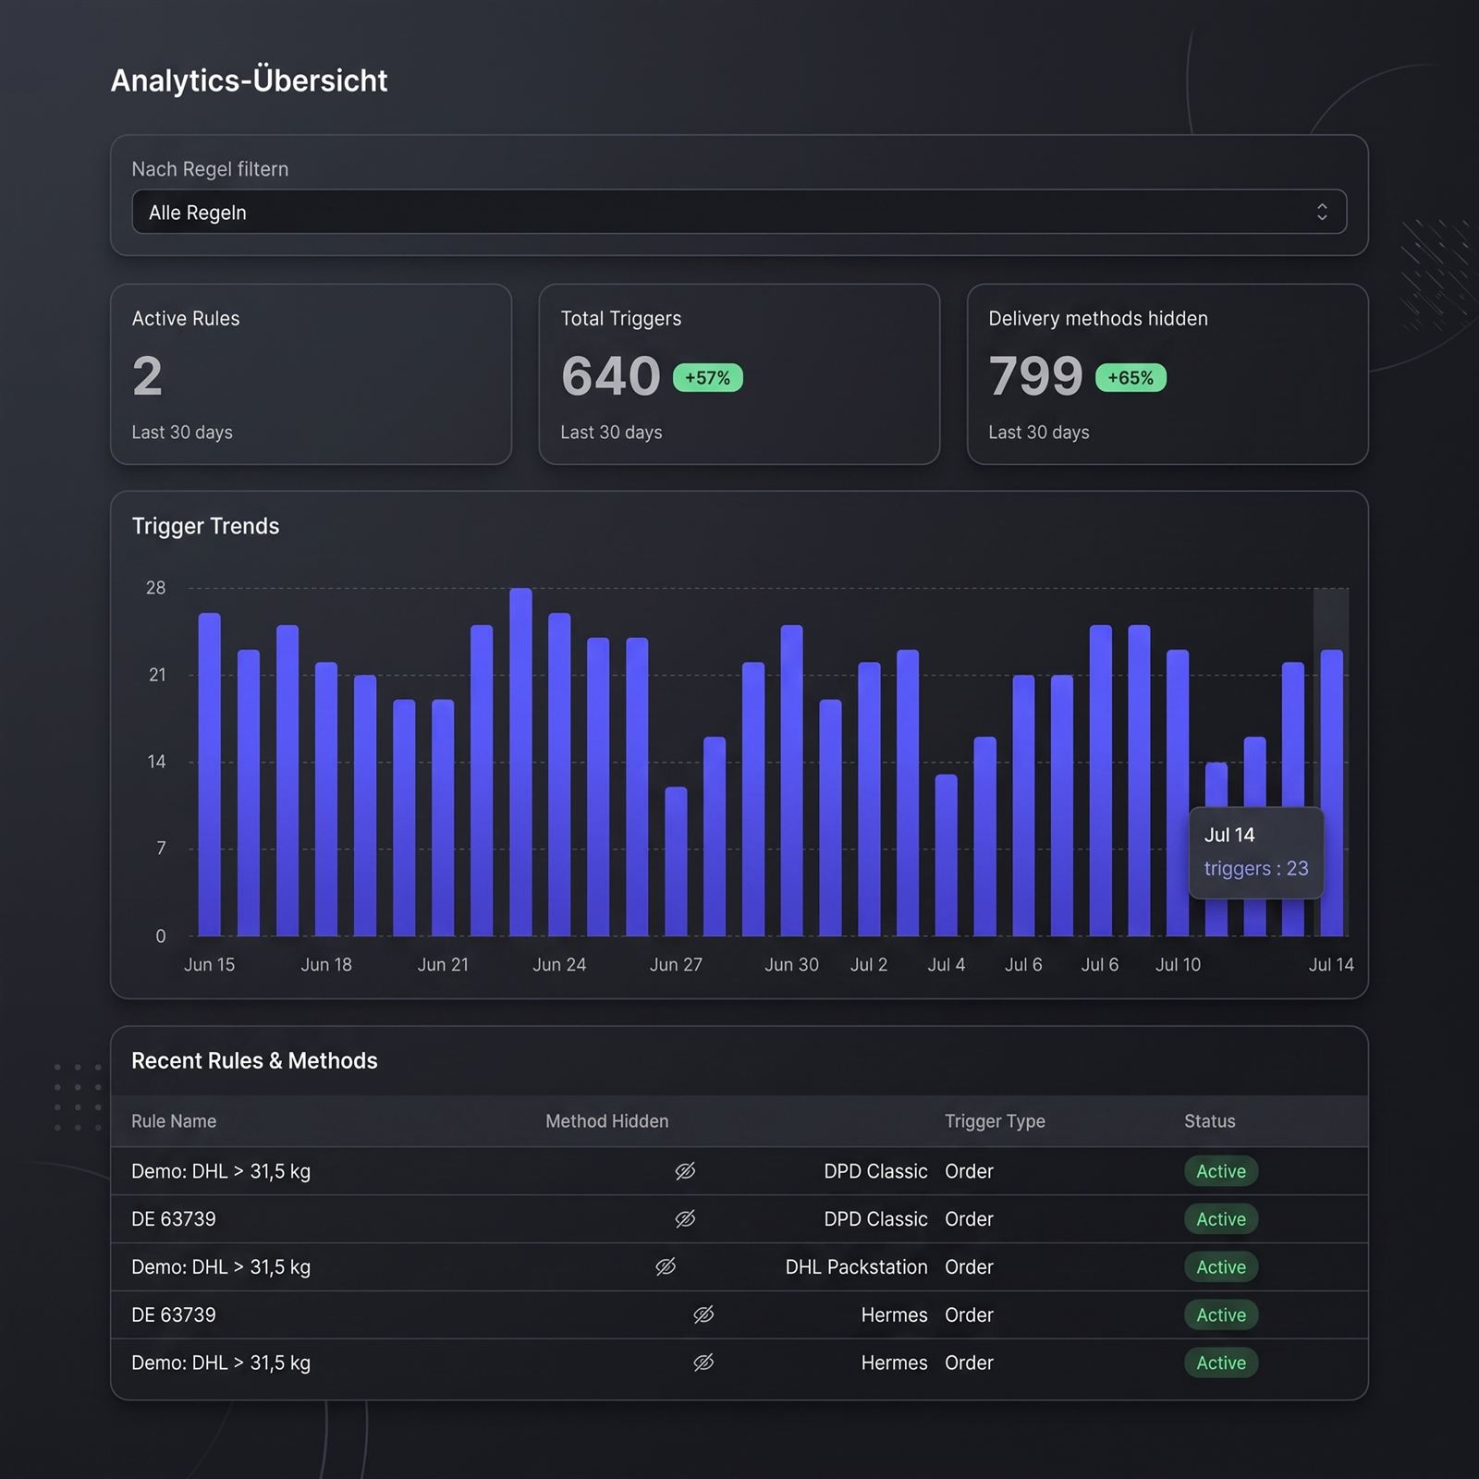Click the up-down chevron in rule filter

tap(1322, 212)
